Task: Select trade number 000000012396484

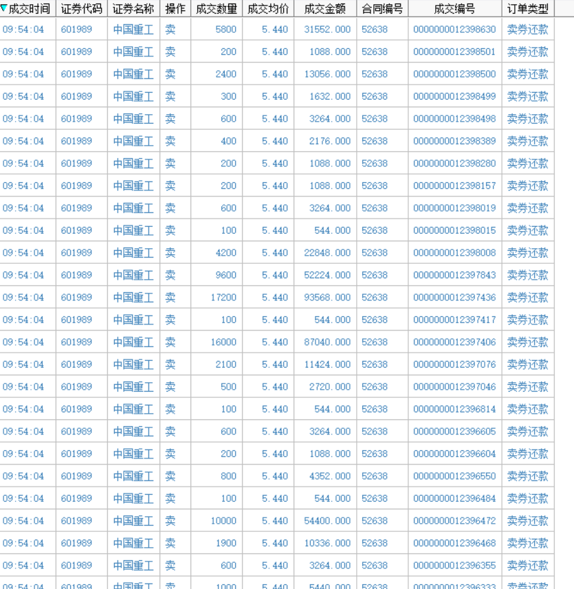Action: (x=454, y=498)
